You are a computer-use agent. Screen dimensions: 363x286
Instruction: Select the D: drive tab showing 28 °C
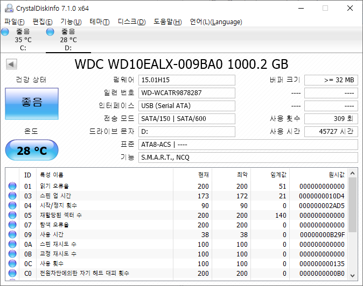[x=68, y=39]
